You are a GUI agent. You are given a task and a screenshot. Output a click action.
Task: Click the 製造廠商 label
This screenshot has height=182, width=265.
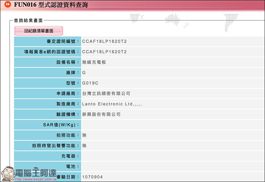(68, 104)
